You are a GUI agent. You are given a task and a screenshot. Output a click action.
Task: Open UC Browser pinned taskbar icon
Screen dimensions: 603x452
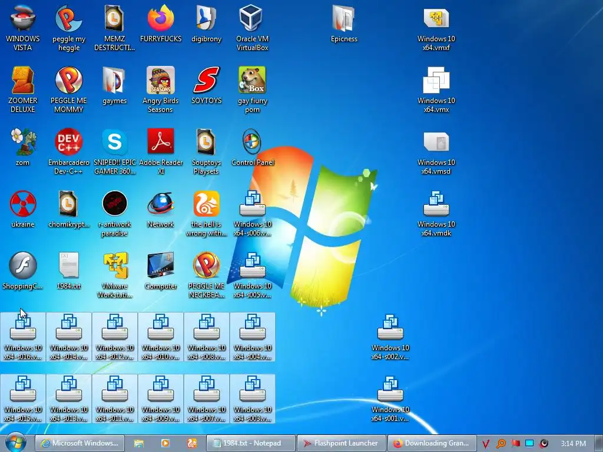click(191, 443)
